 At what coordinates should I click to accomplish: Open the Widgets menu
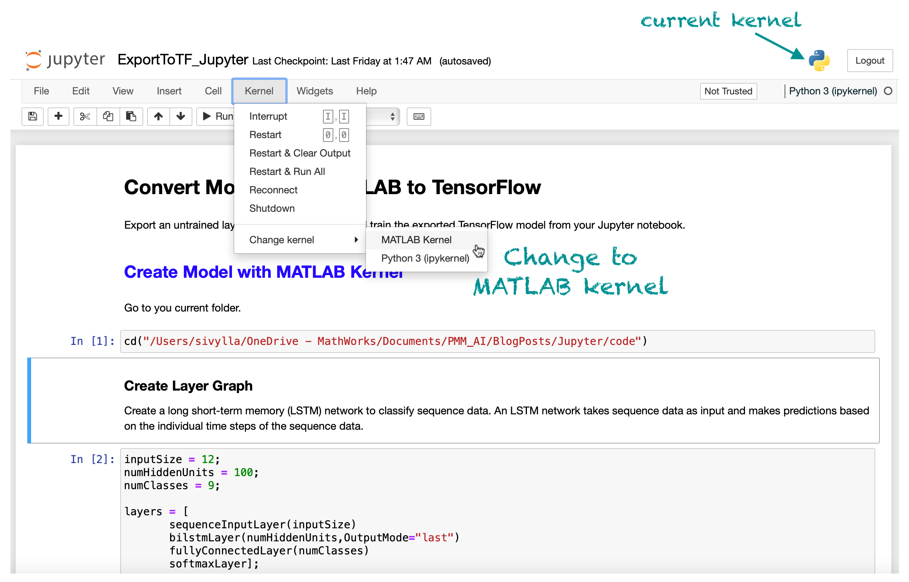(x=315, y=91)
